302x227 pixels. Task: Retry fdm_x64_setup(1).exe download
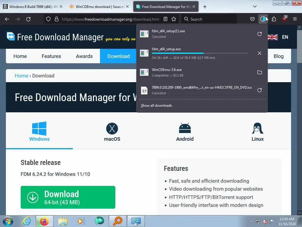[x=260, y=34]
